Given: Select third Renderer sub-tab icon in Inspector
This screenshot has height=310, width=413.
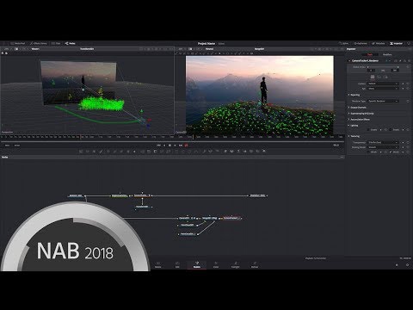Looking at the screenshot, I should [385, 77].
